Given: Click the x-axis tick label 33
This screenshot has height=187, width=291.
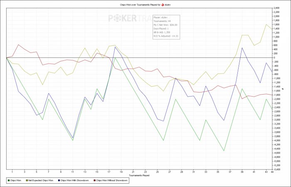Looking at the screenshot, I should click(206, 172).
